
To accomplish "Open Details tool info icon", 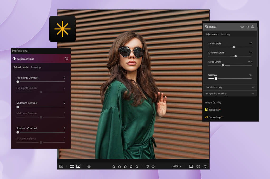I will point(253,27).
